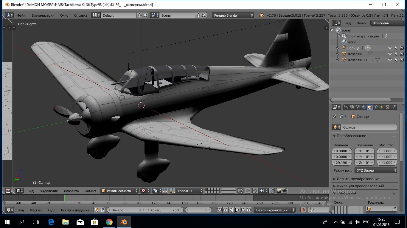
Task: Open the Рендер Blender engine dropdown
Action: tap(233, 15)
